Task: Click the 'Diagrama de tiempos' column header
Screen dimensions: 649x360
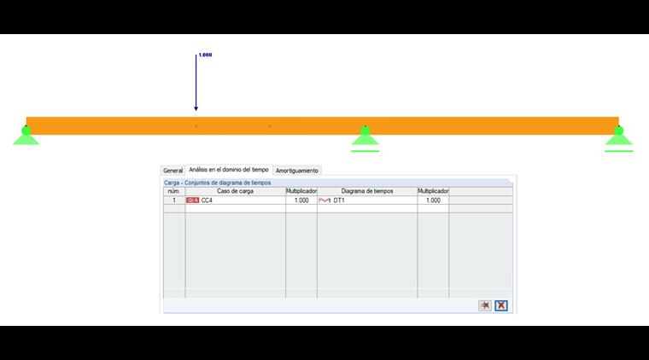Action: tap(367, 191)
